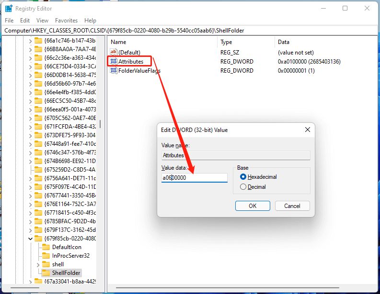380x294 pixels.
Task: Select the {67718415-c450-4f3 key folder icon
Action: (38, 213)
